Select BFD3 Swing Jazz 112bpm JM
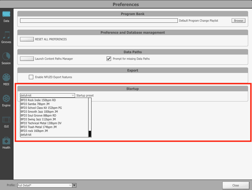This screenshot has height=190, width=252. 54,119
